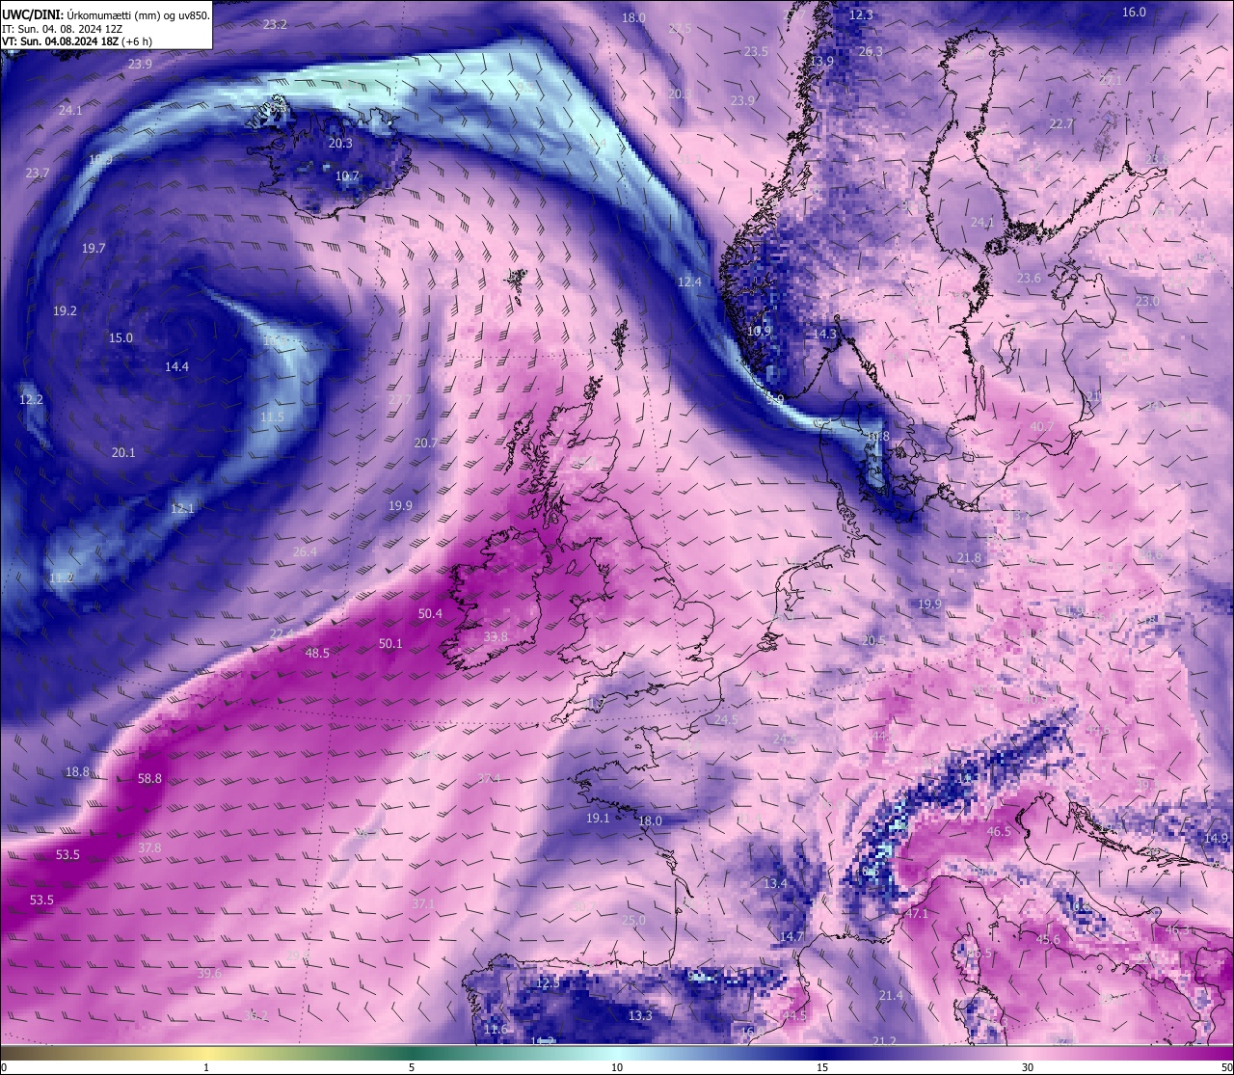Click the 11.6 value label
This screenshot has width=1234, height=1075.
point(496,1030)
